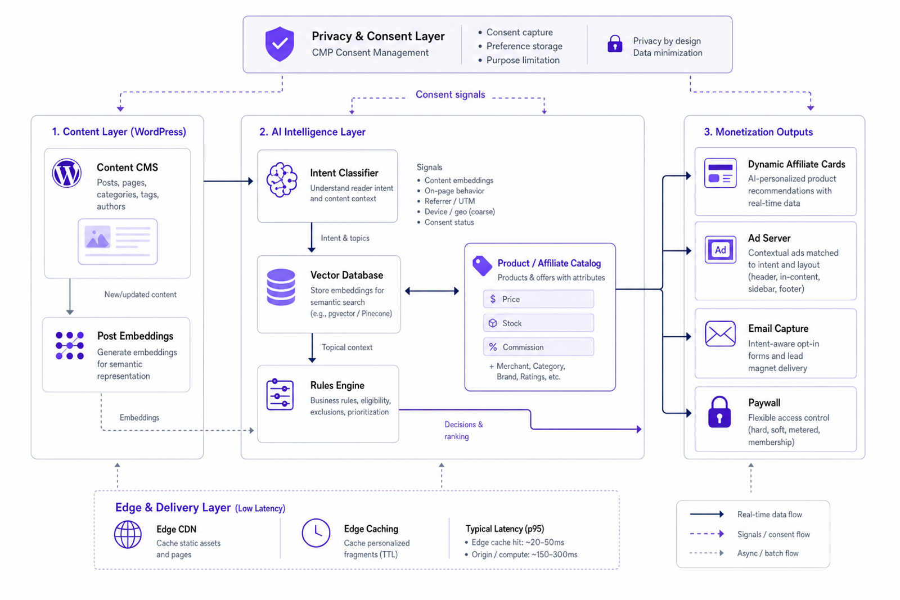The image size is (900, 600).
Task: Click the Rules Engine sliders icon
Action: (x=280, y=394)
